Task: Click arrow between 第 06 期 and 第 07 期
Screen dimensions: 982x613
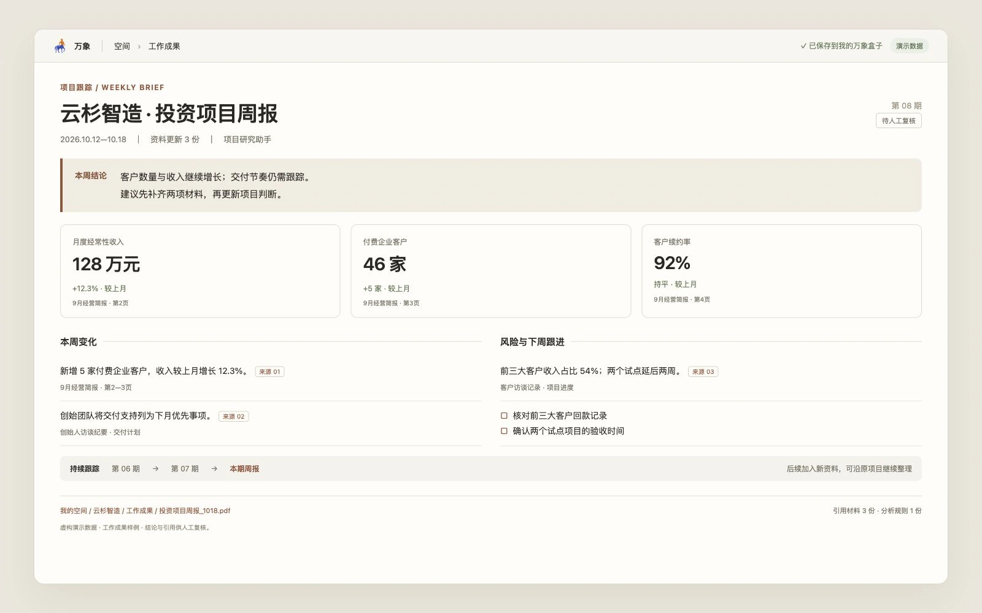Action: pos(155,469)
